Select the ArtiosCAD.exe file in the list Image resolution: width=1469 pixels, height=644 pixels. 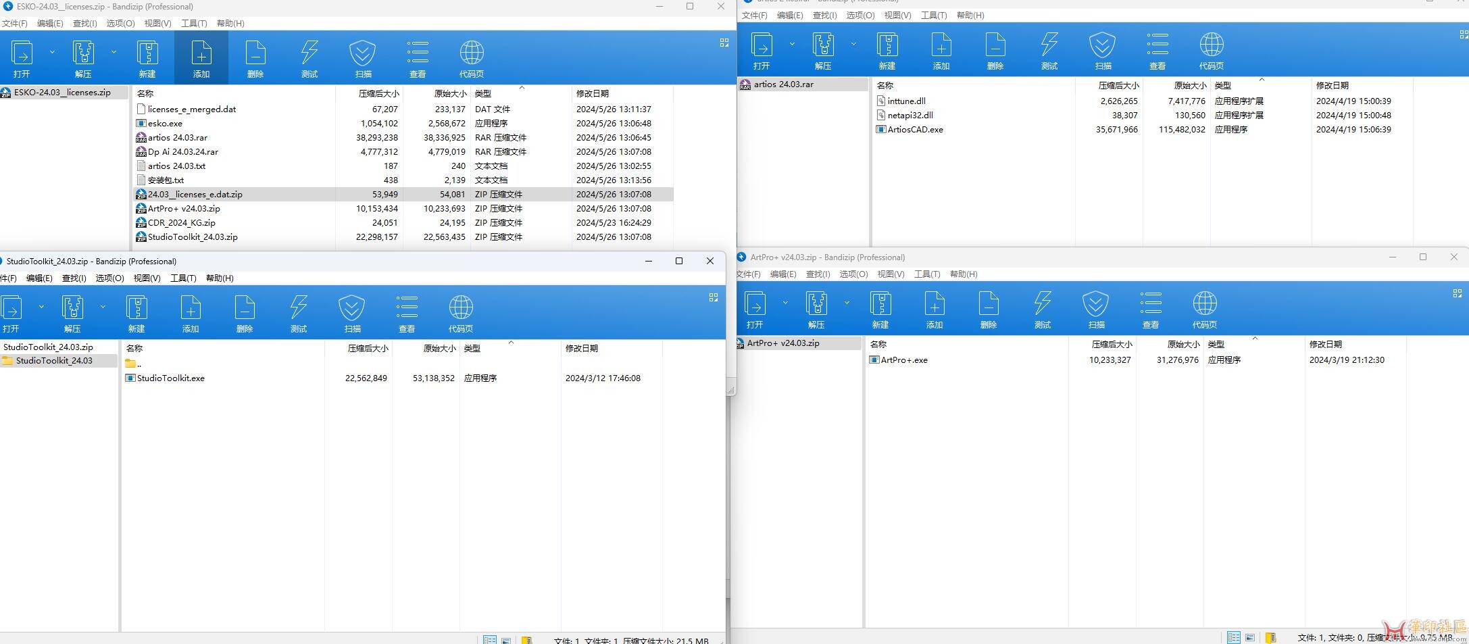pos(915,130)
